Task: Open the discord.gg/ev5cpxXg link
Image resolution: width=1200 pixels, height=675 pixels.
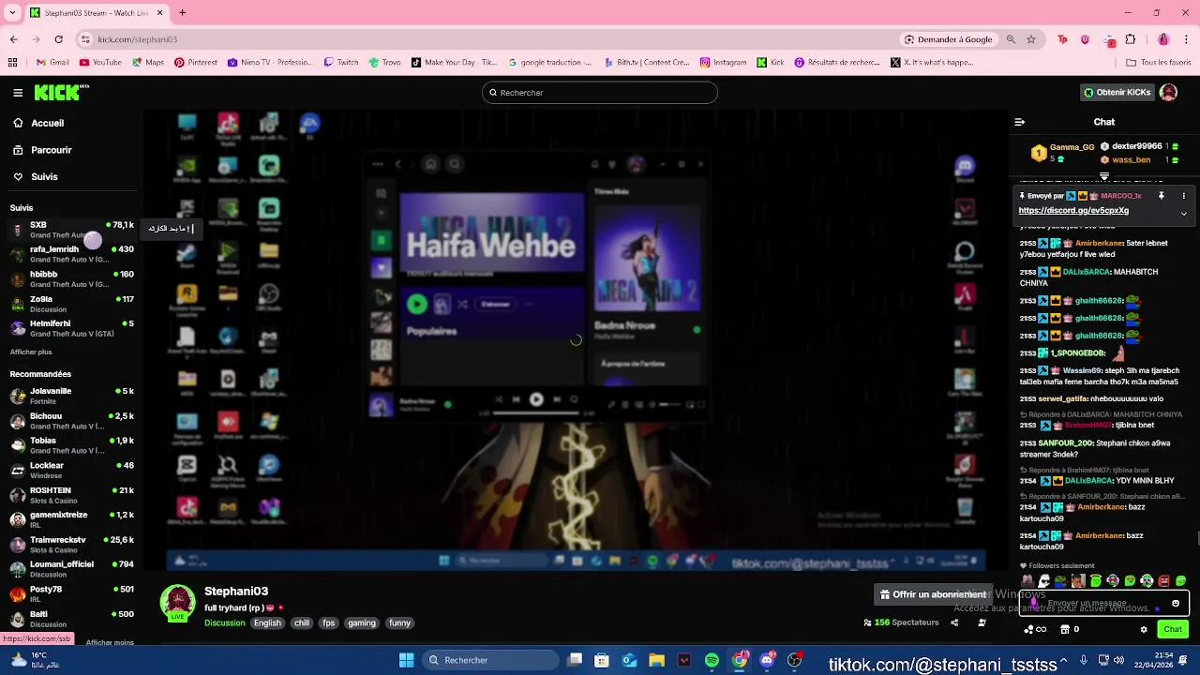Action: (1073, 211)
